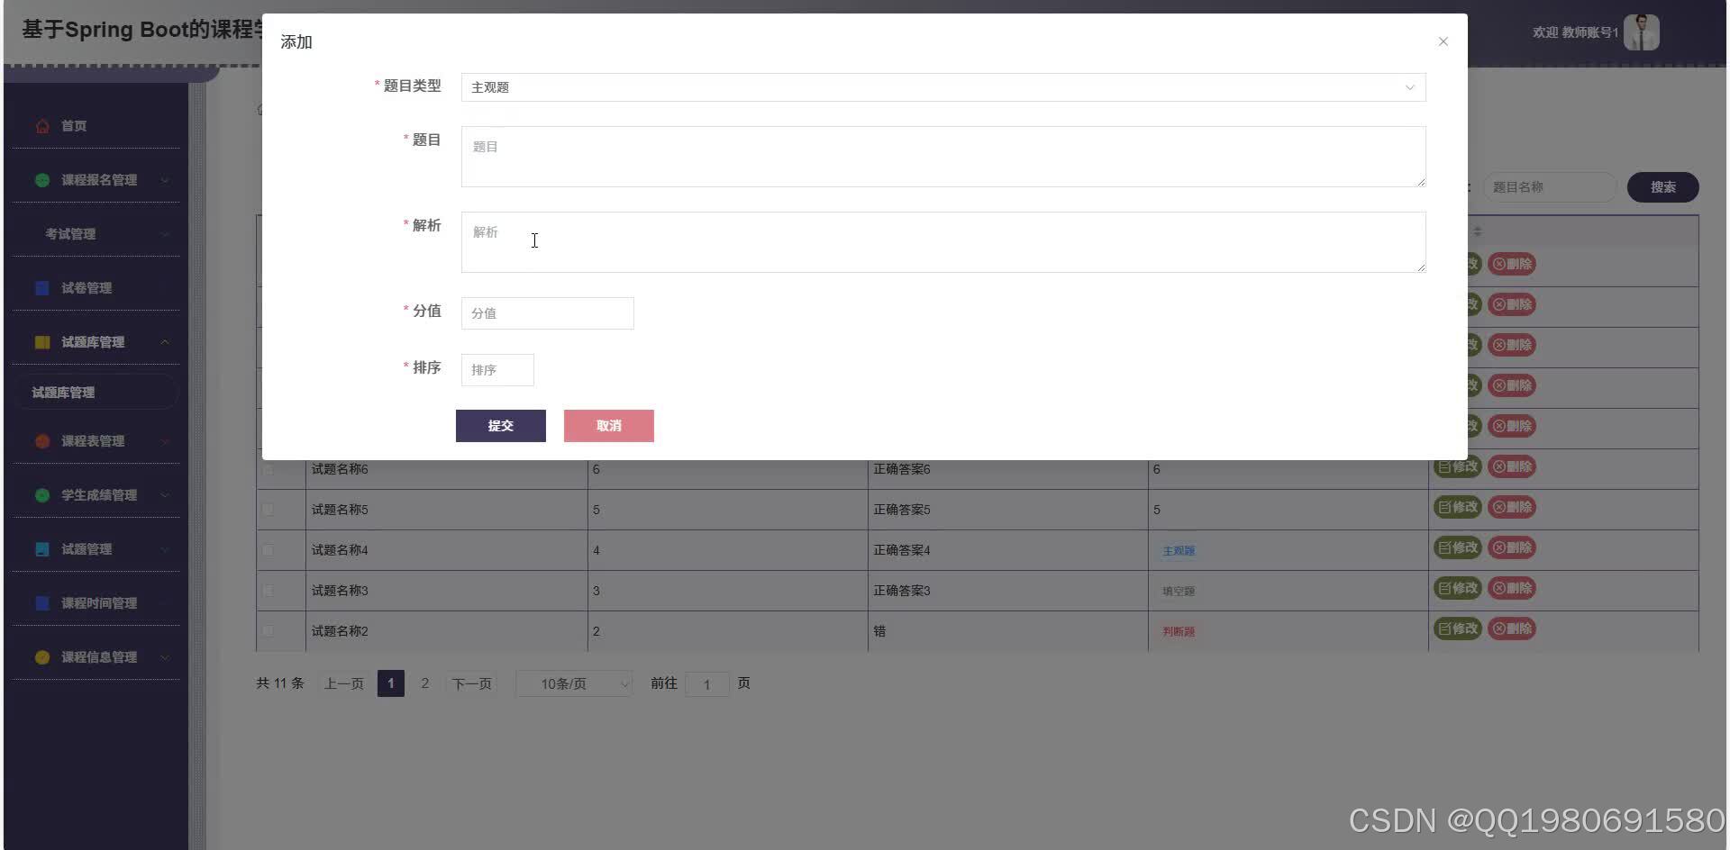Image resolution: width=1730 pixels, height=850 pixels.
Task: Click 删除 for row 试题名称6
Action: pos(1512,466)
